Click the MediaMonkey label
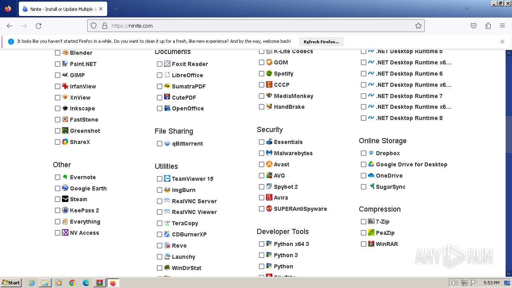The image size is (512, 288). pos(294,96)
